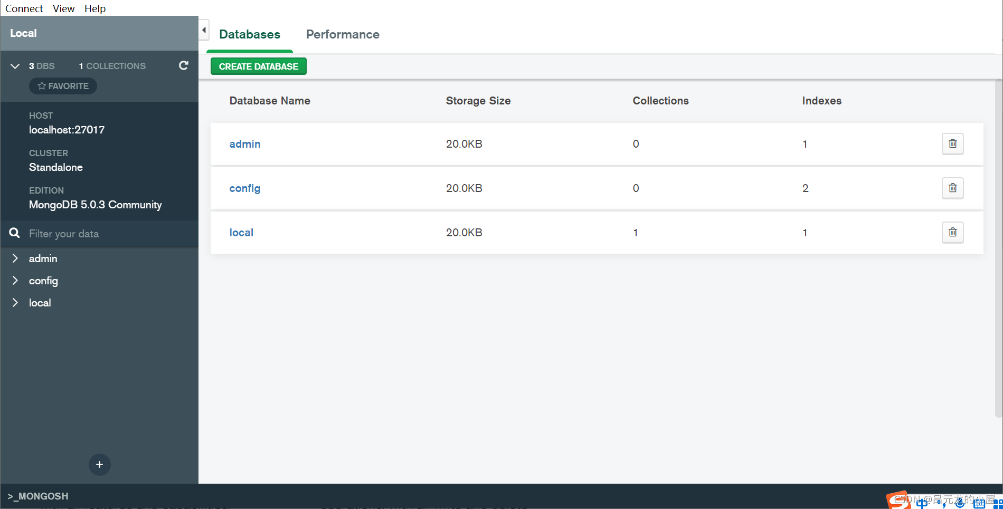Expand the admin database in sidebar
1003x509 pixels.
pos(15,258)
